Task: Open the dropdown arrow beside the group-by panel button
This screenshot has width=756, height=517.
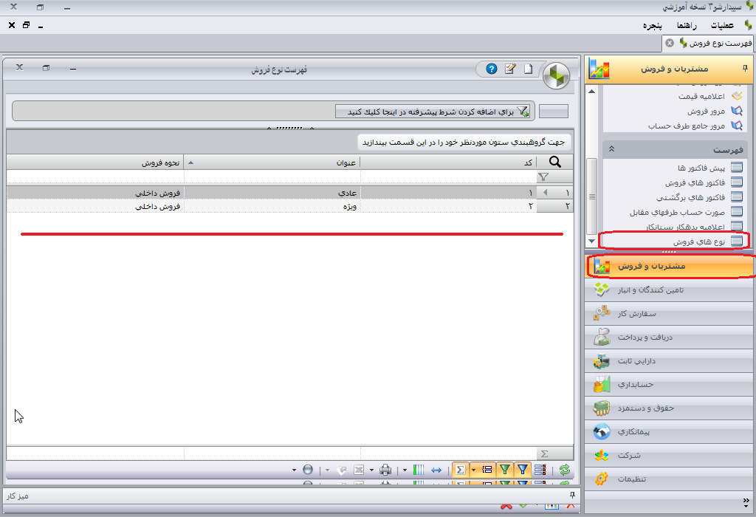Action: point(473,470)
